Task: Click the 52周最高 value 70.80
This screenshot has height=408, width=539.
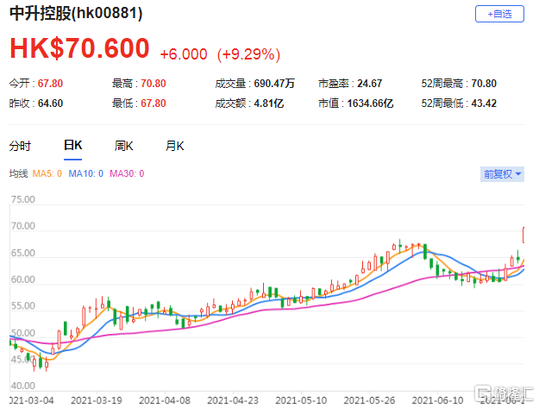Action: (x=502, y=85)
